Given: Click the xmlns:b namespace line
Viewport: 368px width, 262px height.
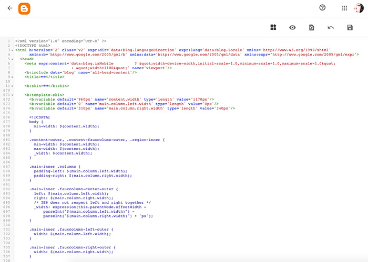Looking at the screenshot, I should [x=194, y=54].
